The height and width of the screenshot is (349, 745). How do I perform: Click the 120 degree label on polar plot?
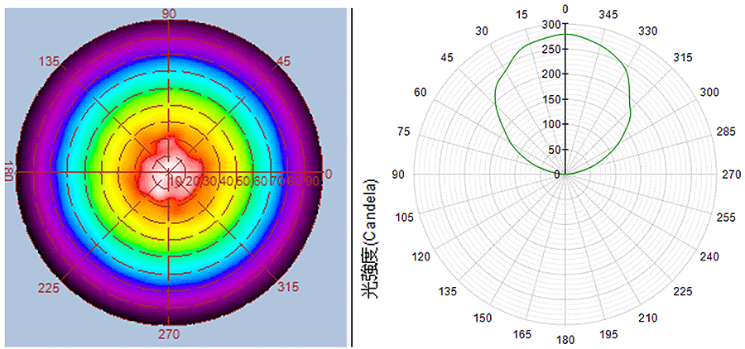421,256
